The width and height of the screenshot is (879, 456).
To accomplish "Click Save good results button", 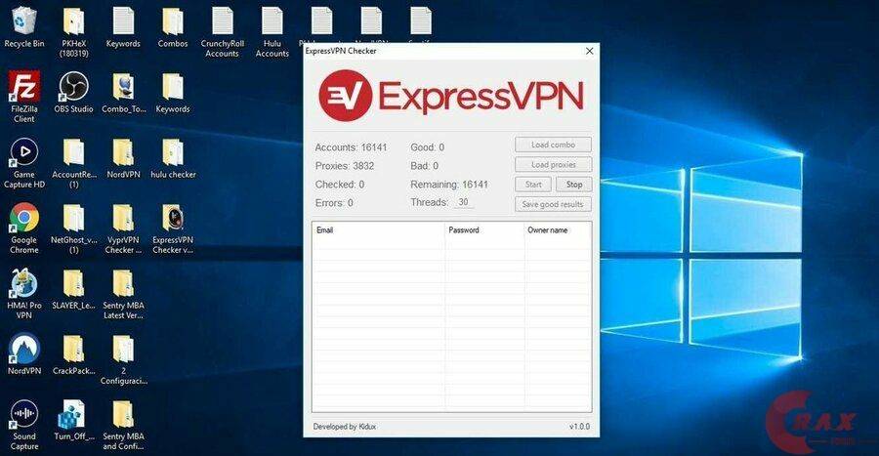I will [553, 204].
